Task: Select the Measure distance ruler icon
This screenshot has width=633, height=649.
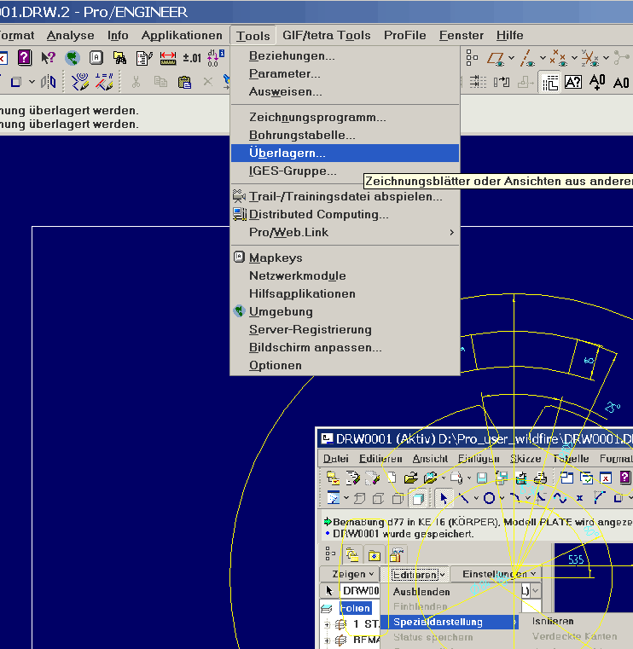Action: pos(168,58)
